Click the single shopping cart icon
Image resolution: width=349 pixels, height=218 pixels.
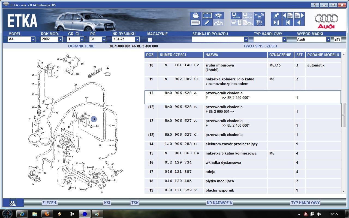259,23
